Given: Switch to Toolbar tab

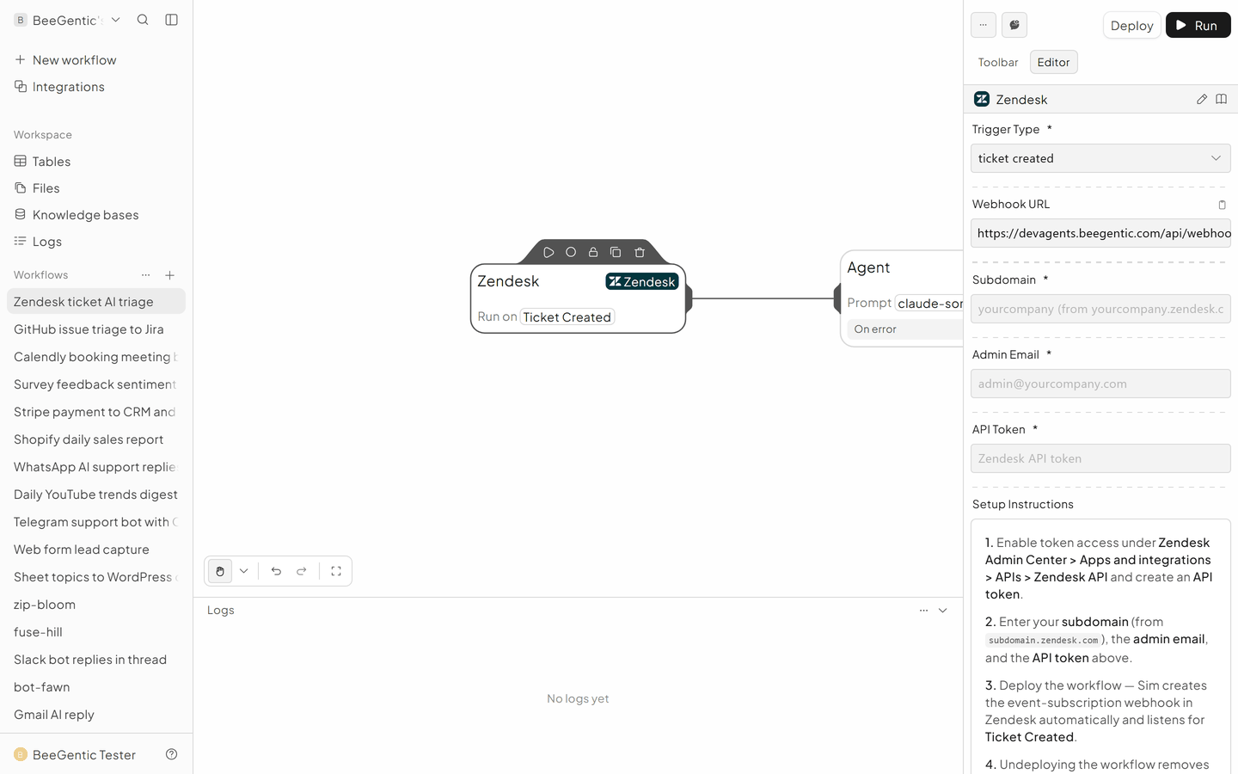Looking at the screenshot, I should [x=998, y=62].
